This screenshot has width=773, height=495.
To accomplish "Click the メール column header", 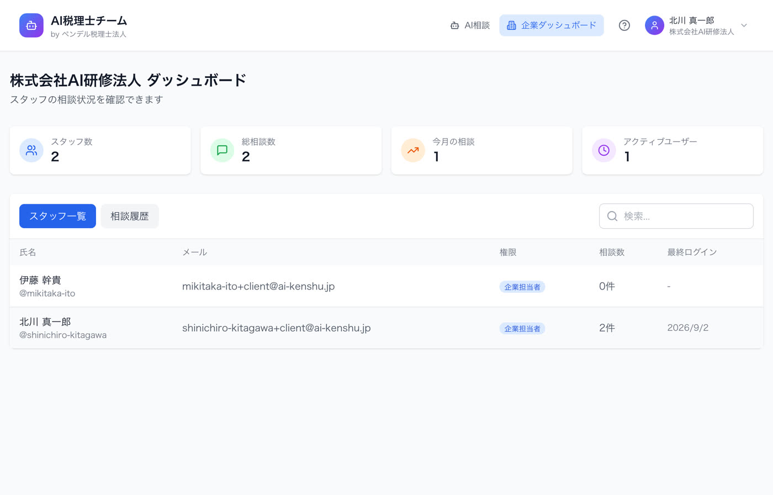I will (194, 252).
